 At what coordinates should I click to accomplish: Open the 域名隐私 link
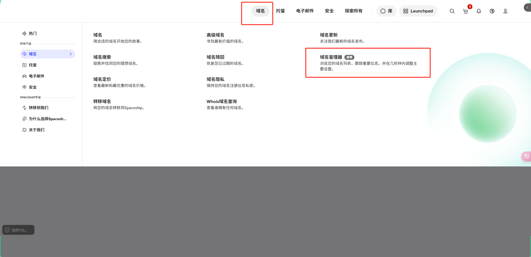click(215, 79)
